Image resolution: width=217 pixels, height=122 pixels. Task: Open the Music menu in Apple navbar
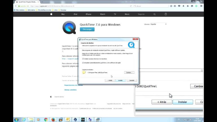pyautogui.click(x=127, y=14)
